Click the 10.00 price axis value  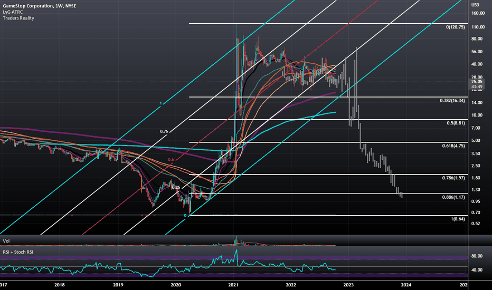(x=477, y=115)
